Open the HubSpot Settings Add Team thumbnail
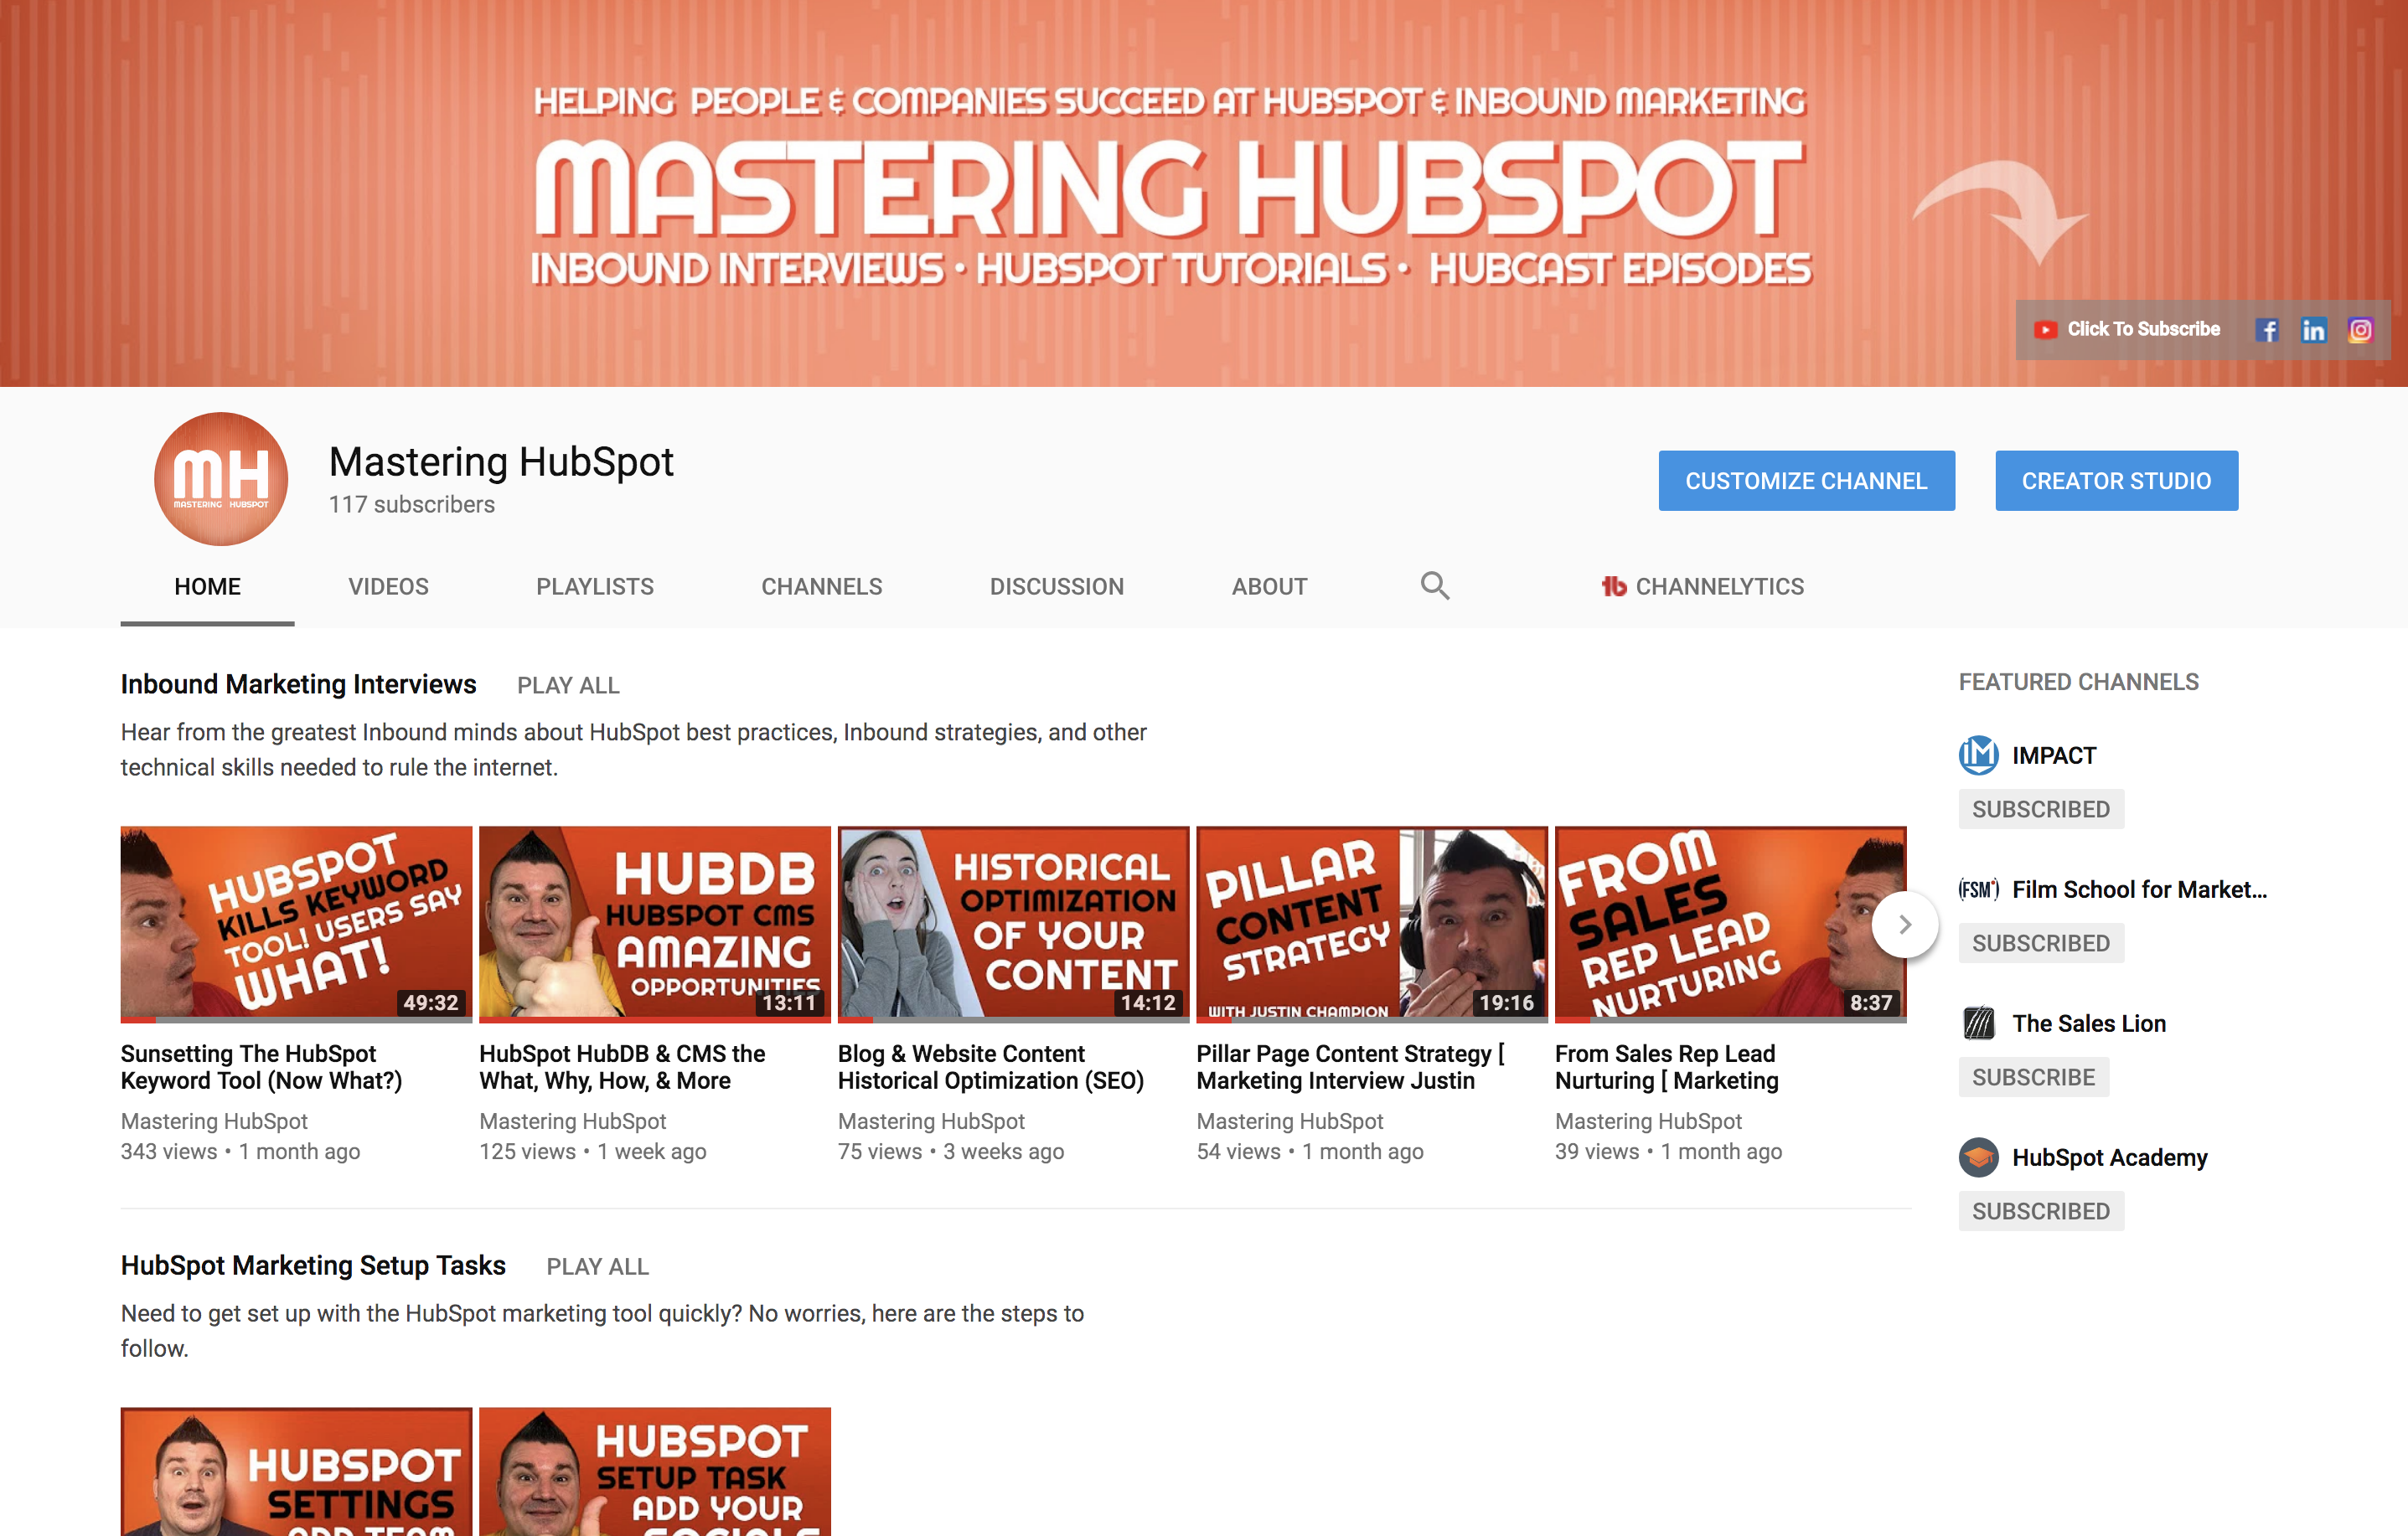Image resolution: width=2408 pixels, height=1536 pixels. pos(296,1471)
